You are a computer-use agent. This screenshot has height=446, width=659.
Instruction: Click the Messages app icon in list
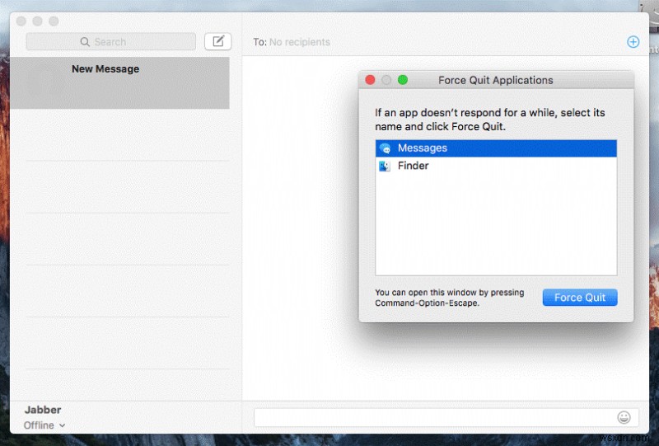coord(385,148)
